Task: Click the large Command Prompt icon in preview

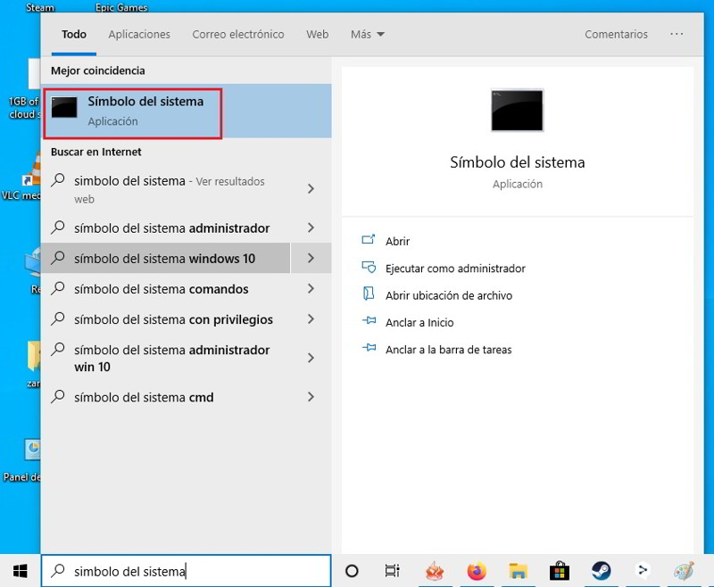Action: [x=517, y=111]
